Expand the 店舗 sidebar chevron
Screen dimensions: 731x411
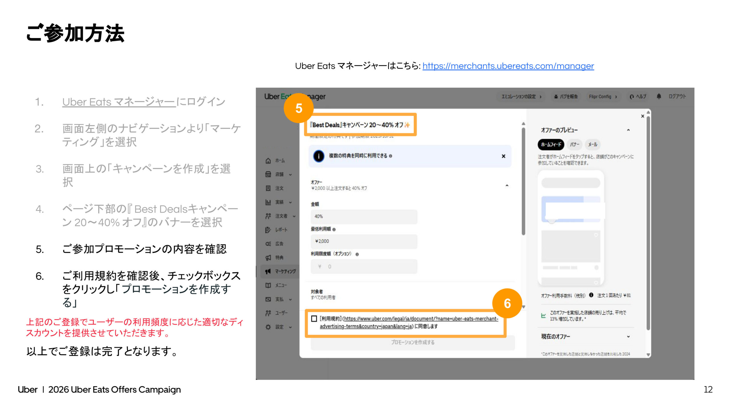click(x=290, y=175)
